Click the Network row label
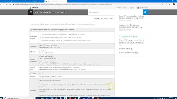The height and width of the screenshot is (99, 177). pos(33,90)
